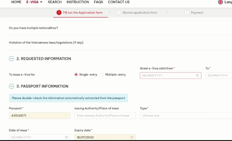Click the e-Visa valid To date field
Viewport: 232px width, 141px height.
point(219,75)
